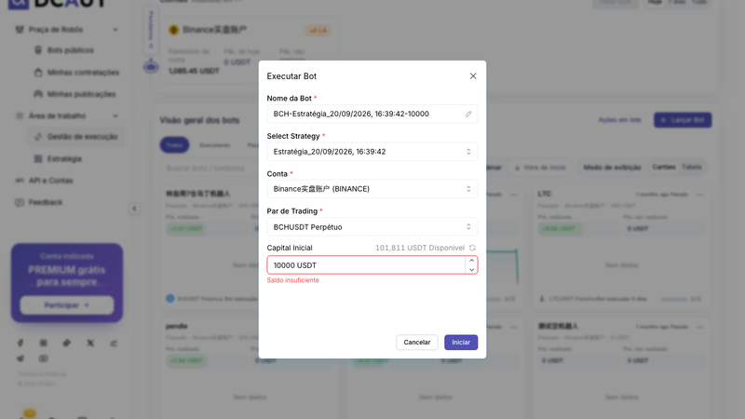This screenshot has height=419, width=745.
Task: Increase Capital Inicial with up arrow
Action: (x=471, y=261)
